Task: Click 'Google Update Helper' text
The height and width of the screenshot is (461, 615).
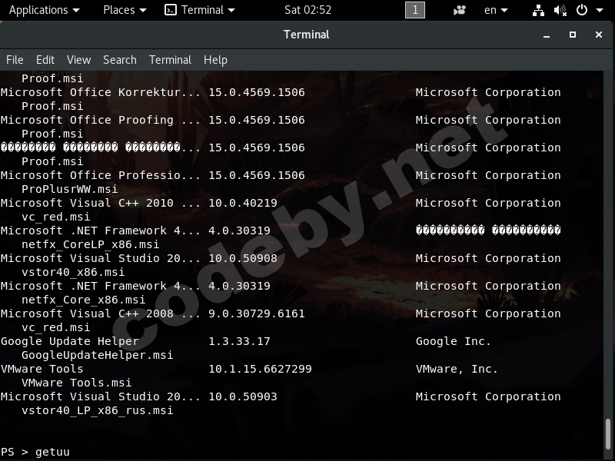Action: [70, 341]
